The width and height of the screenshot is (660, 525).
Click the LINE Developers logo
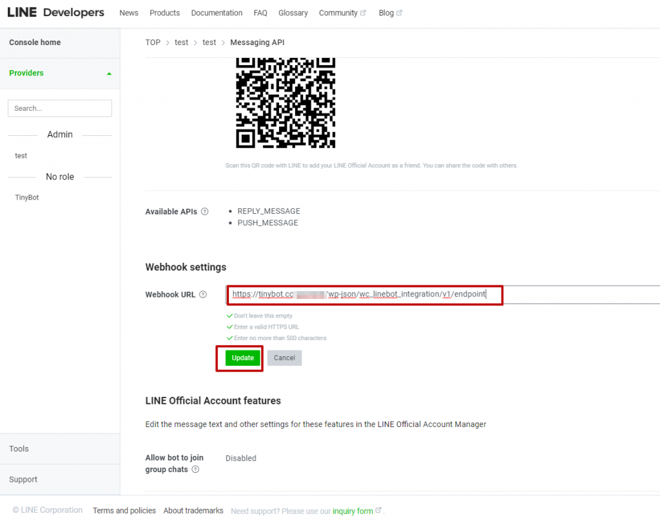(55, 12)
